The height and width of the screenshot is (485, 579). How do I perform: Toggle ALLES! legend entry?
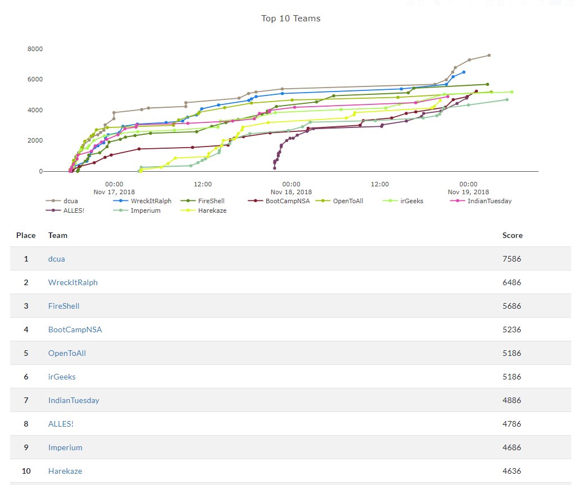tap(65, 211)
